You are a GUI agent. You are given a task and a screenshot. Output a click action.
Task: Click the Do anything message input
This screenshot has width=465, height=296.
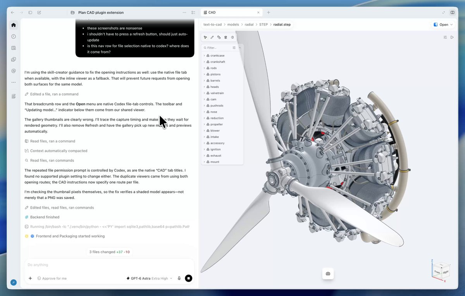[109, 265]
